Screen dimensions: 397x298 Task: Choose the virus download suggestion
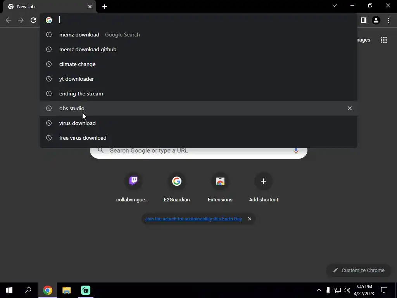pyautogui.click(x=198, y=123)
